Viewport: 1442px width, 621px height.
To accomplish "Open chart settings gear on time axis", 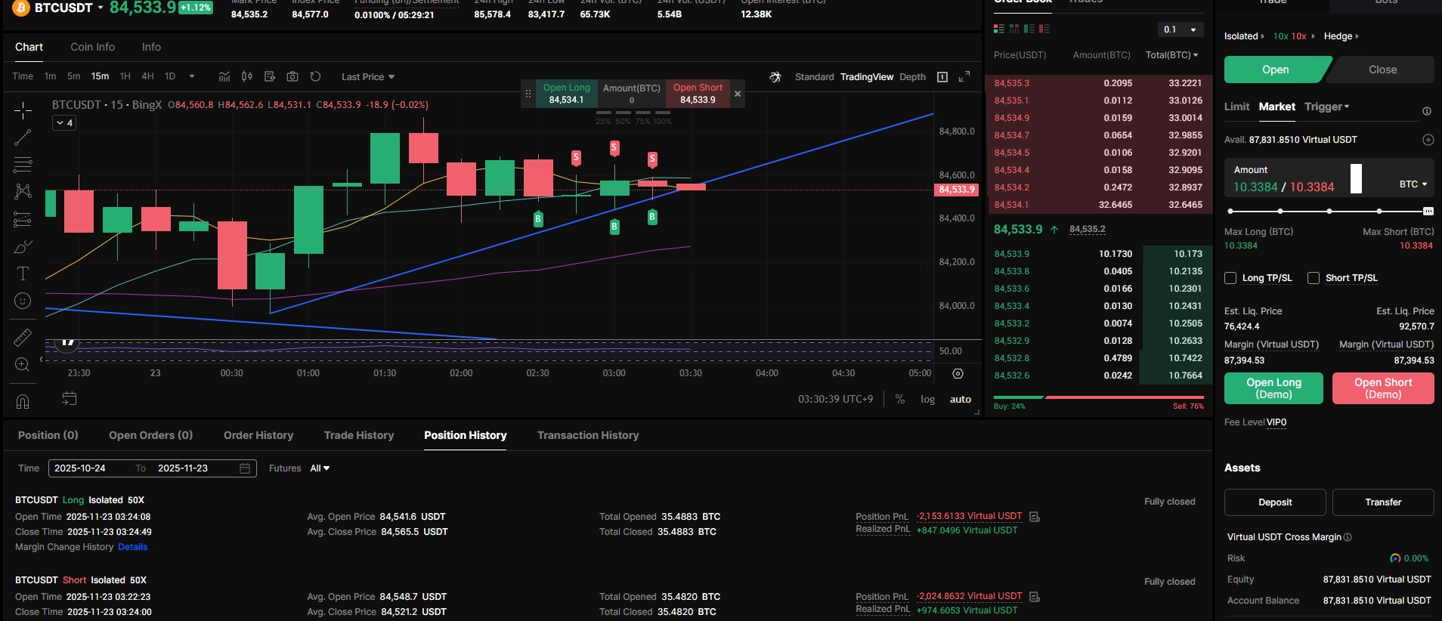I will pos(958,373).
